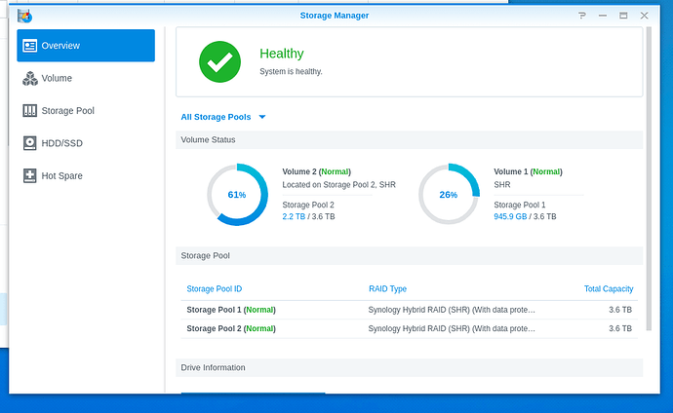Sort by the RAID Type column header
The image size is (673, 413).
click(x=387, y=288)
